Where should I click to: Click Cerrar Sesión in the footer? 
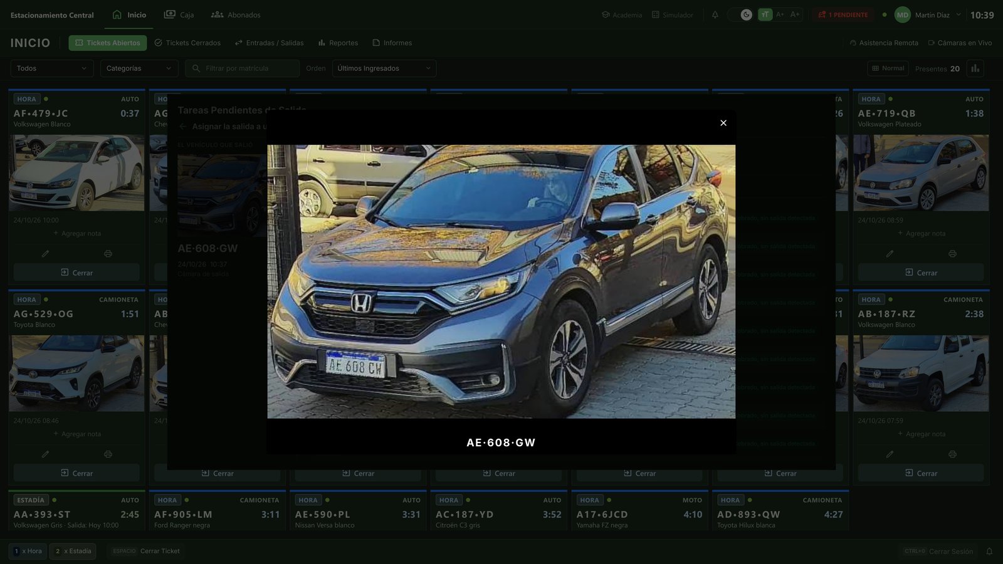tap(938, 551)
